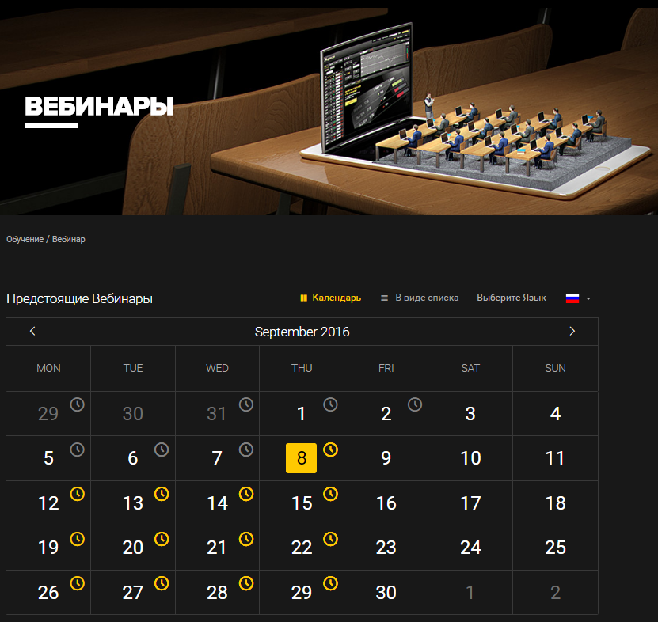Viewport: 658px width, 622px height.
Task: Select September 30 in the calendar
Action: 386,592
